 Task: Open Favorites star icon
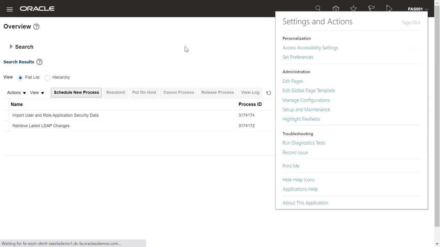coord(353,9)
